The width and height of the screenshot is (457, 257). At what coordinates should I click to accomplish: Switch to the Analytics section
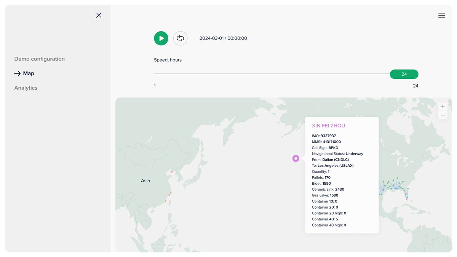click(x=26, y=88)
